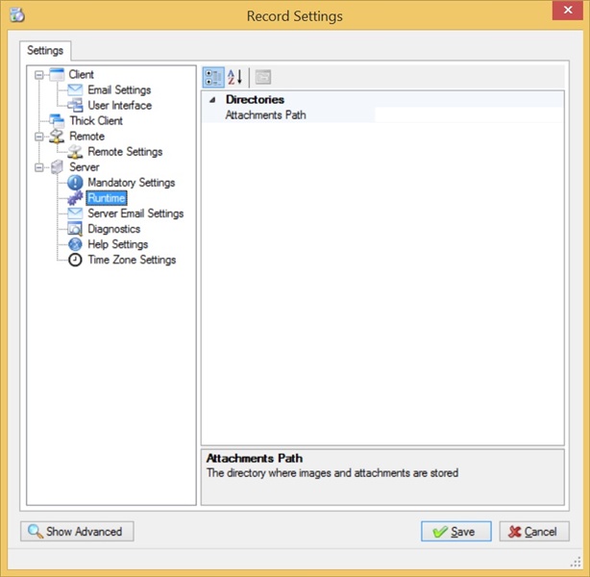Click the Diagnostics magnifier icon
Image resolution: width=590 pixels, height=577 pixels.
[75, 229]
